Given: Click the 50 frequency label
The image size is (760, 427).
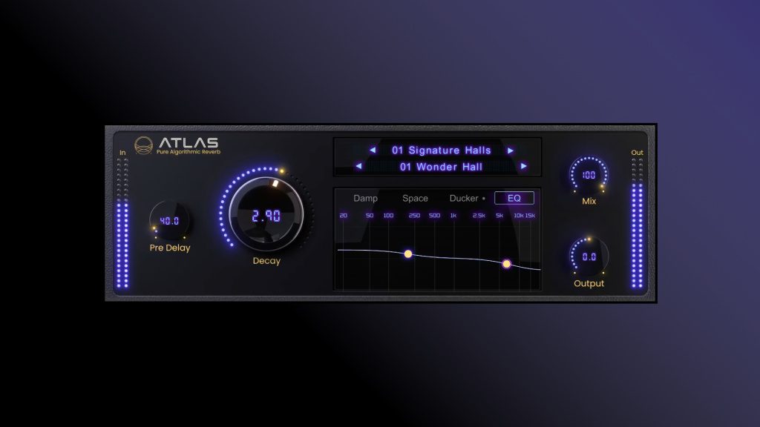Looking at the screenshot, I should click(370, 216).
